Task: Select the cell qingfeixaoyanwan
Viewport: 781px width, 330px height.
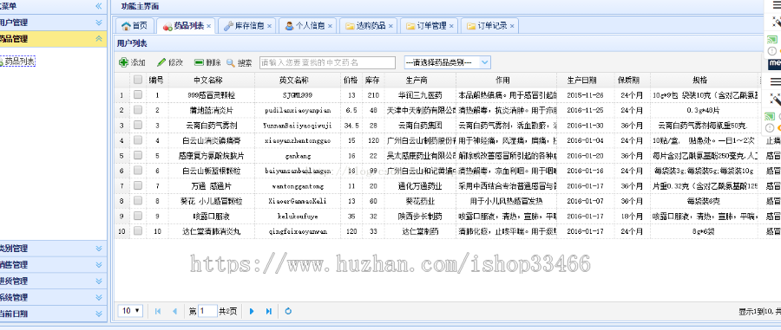Action: tap(298, 231)
